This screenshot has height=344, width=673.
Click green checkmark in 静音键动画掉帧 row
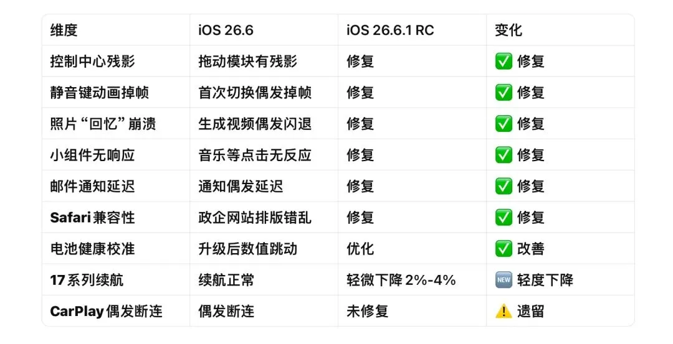[x=504, y=93]
